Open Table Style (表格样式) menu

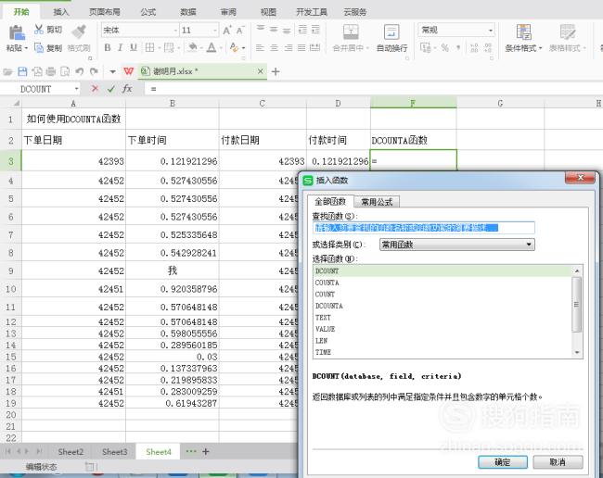[x=567, y=38]
